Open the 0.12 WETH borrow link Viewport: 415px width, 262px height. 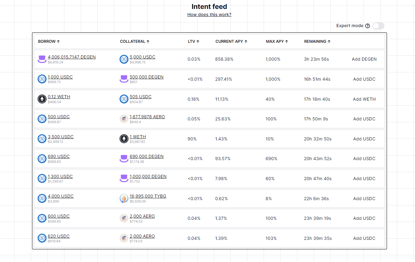(59, 97)
